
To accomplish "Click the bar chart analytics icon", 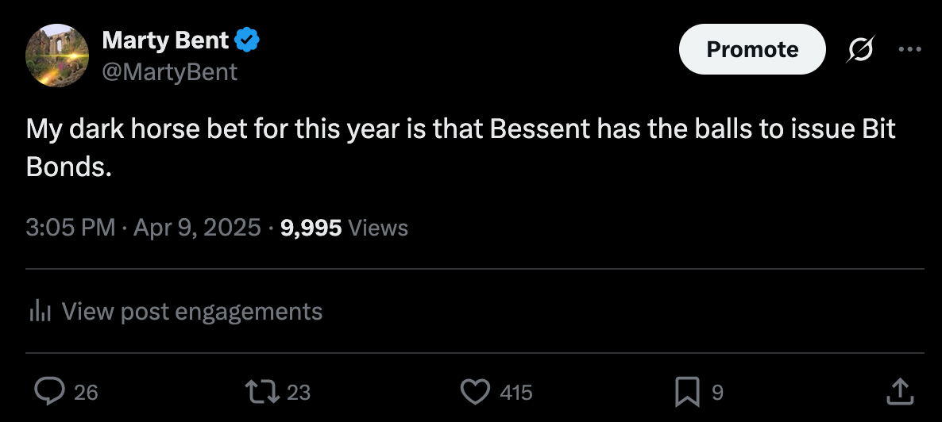I will pyautogui.click(x=40, y=312).
